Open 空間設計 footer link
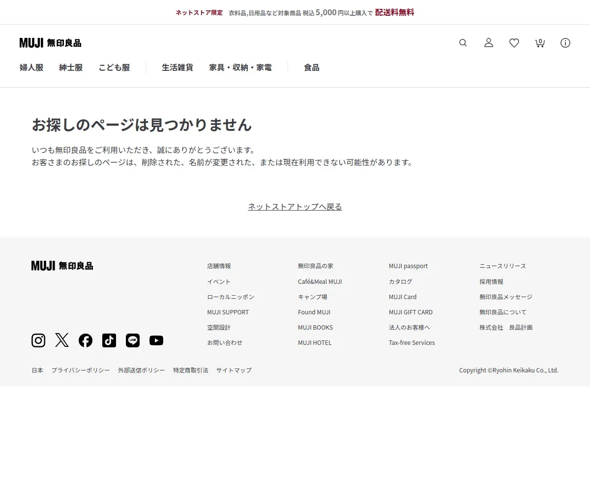Image resolution: width=590 pixels, height=492 pixels. coord(219,327)
